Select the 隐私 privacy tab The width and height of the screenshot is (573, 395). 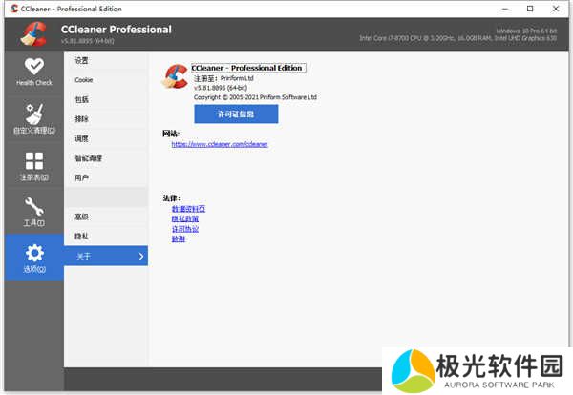tap(82, 236)
